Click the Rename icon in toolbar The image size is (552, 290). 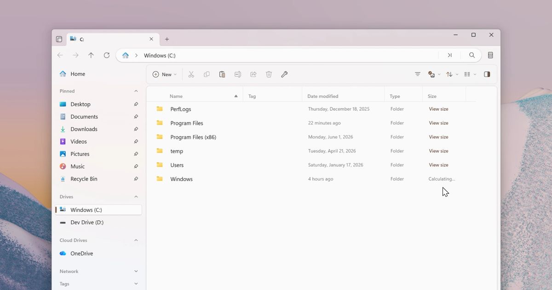[x=238, y=74]
